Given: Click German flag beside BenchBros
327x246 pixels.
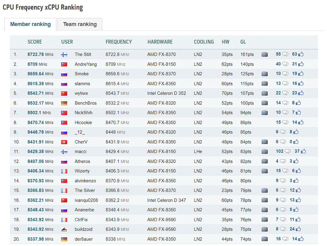Looking at the screenshot, I should 64,103.
